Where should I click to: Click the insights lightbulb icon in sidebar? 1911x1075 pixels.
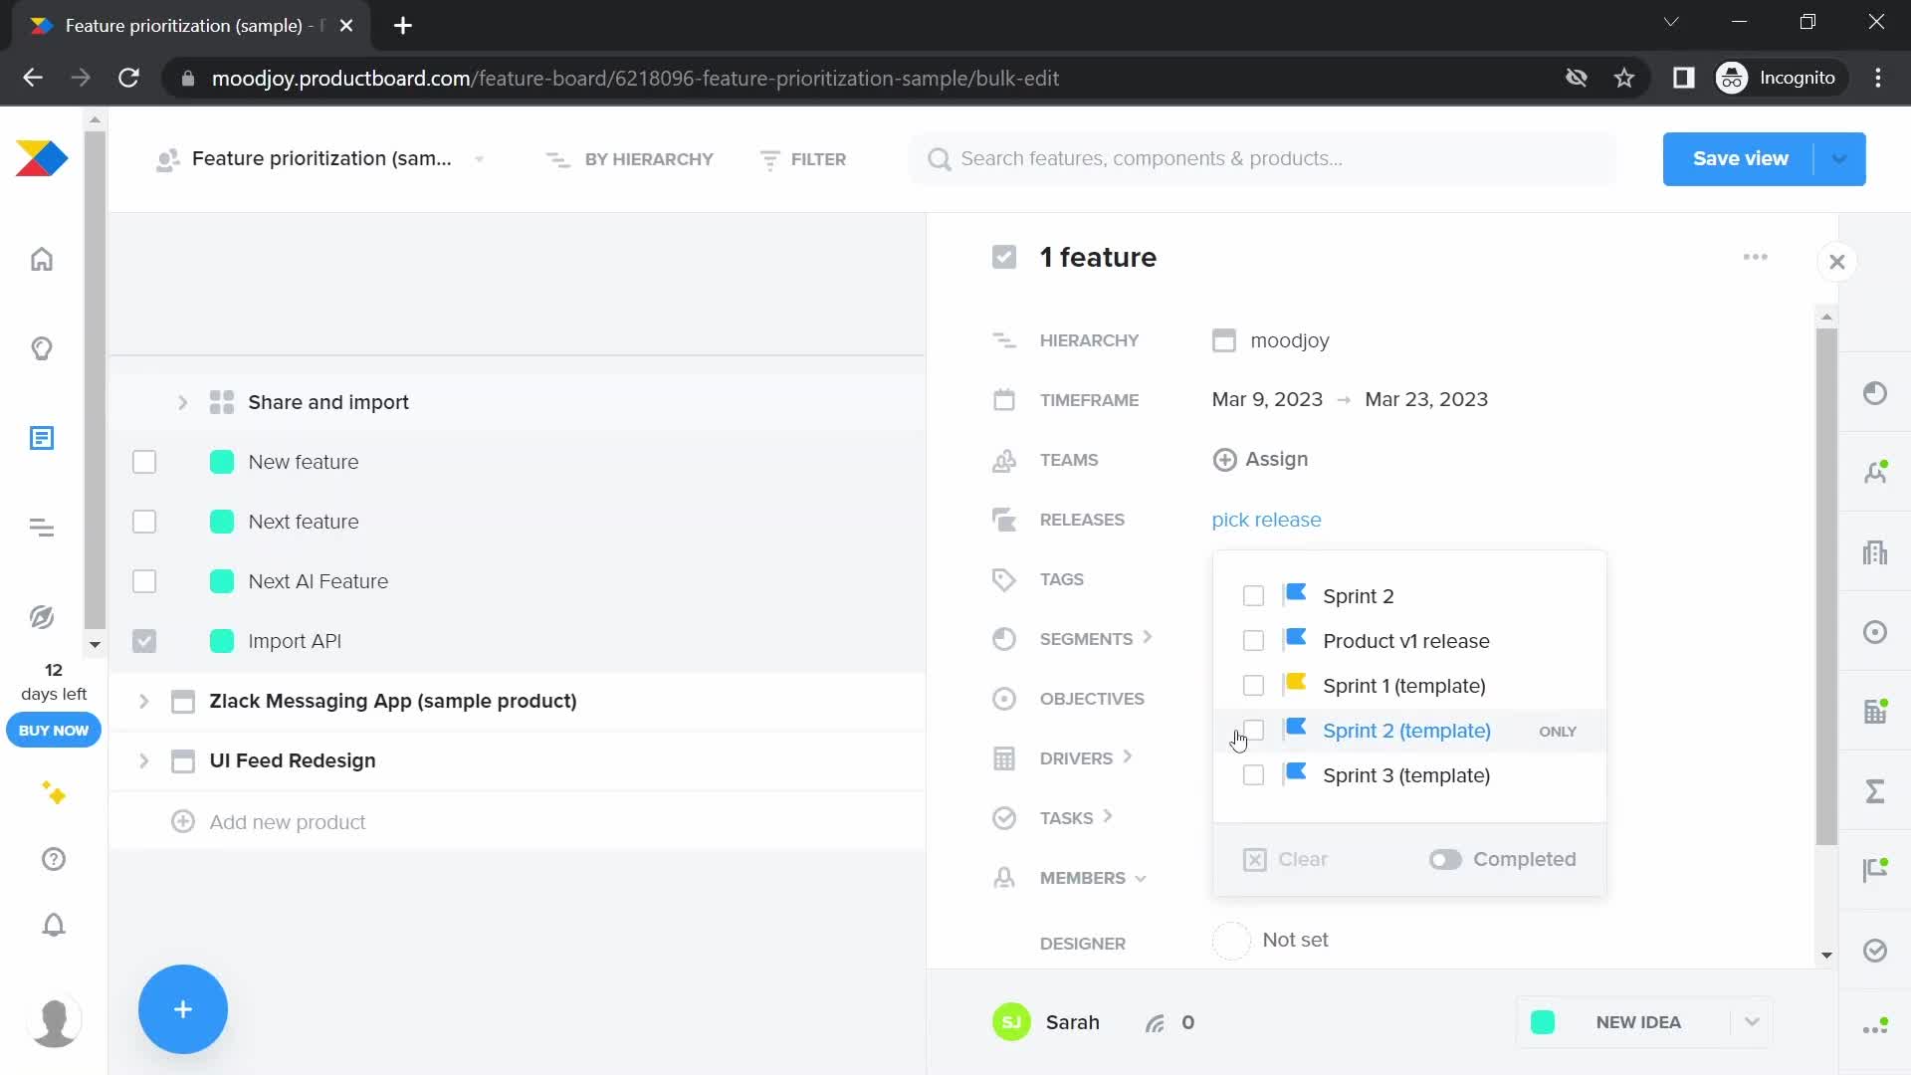42,347
